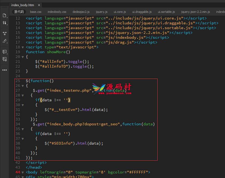Collapse the script fold at line 18
Viewport: 225px width, 178px height.
coord(22,47)
